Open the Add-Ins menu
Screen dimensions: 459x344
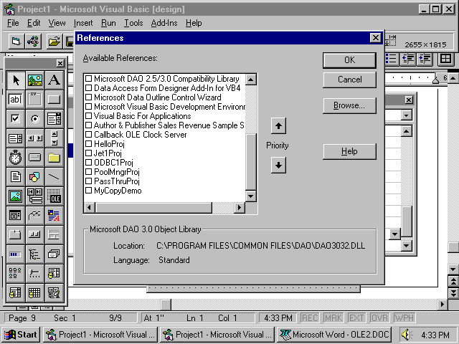164,23
